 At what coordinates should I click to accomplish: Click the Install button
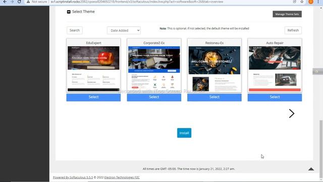(x=184, y=133)
